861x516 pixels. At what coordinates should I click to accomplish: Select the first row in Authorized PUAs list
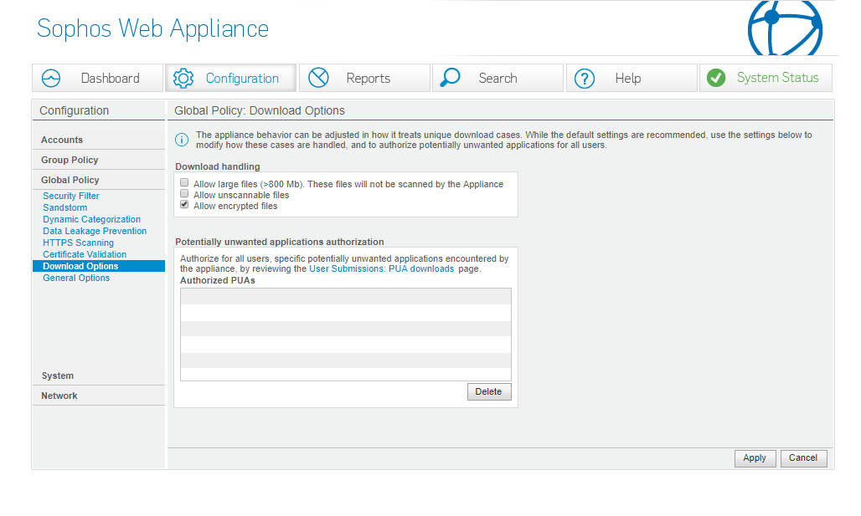pos(345,295)
